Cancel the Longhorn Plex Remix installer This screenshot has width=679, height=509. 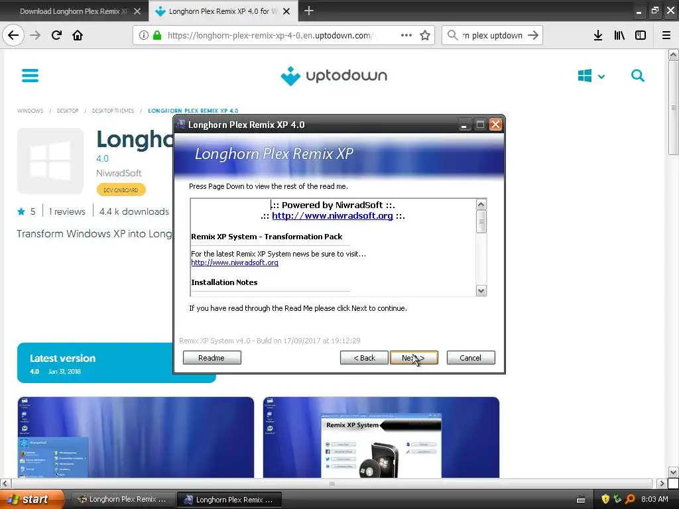(471, 358)
